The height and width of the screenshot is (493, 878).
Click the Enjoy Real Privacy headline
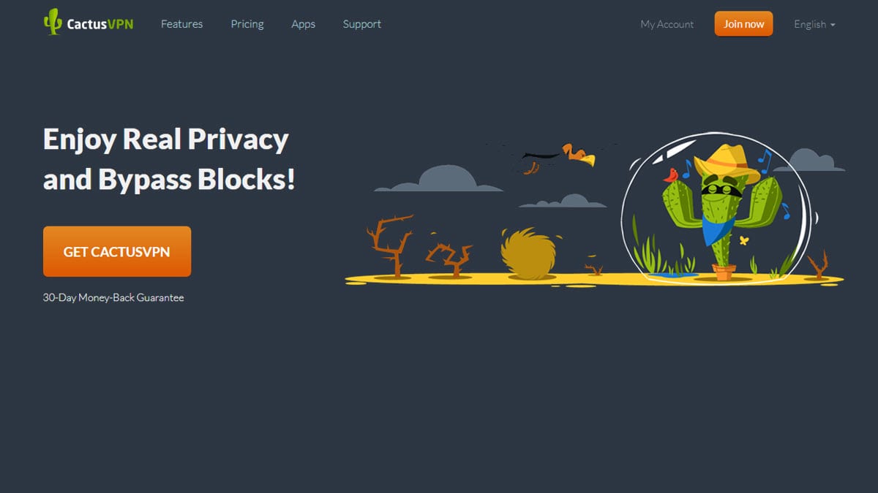(x=169, y=158)
